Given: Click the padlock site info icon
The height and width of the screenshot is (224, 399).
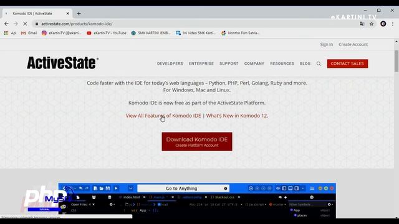Looking at the screenshot, I should [x=37, y=24].
